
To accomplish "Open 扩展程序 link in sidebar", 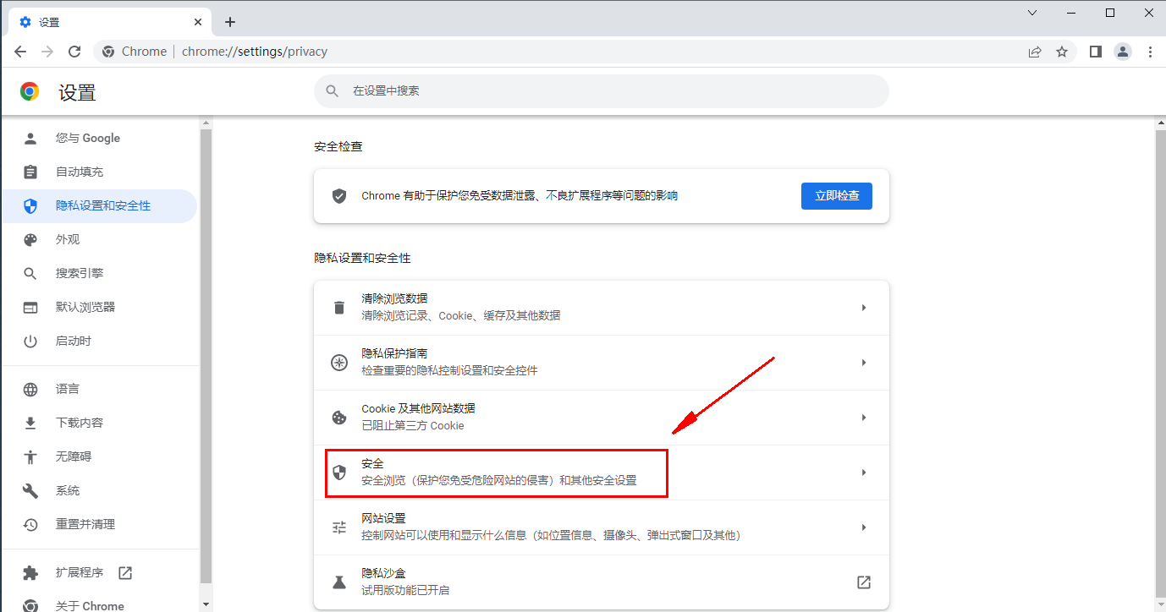I will pyautogui.click(x=99, y=572).
